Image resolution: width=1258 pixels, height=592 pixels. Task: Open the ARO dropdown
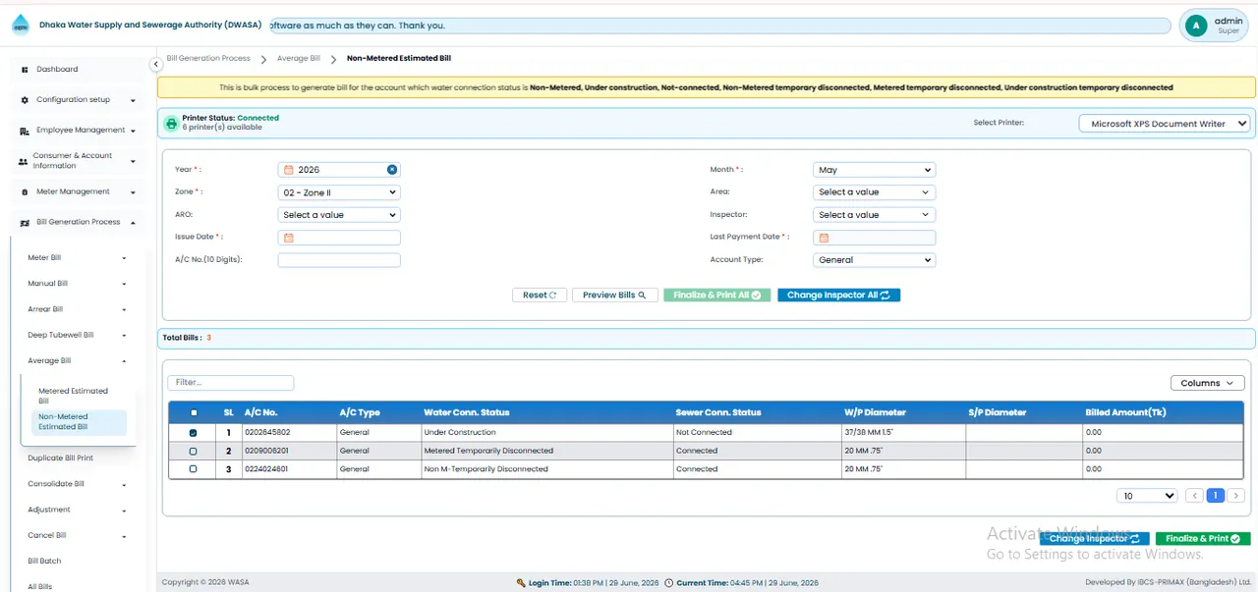pyautogui.click(x=339, y=215)
